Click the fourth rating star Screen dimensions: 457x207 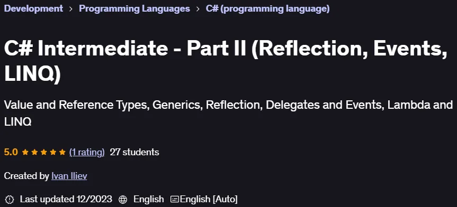(53, 152)
